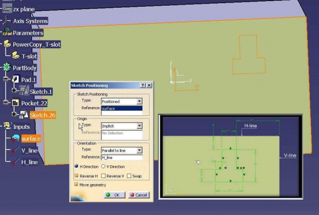Viewport: 319px width, 215px height.
Task: Toggle the Reverse H checkbox
Action: point(77,176)
